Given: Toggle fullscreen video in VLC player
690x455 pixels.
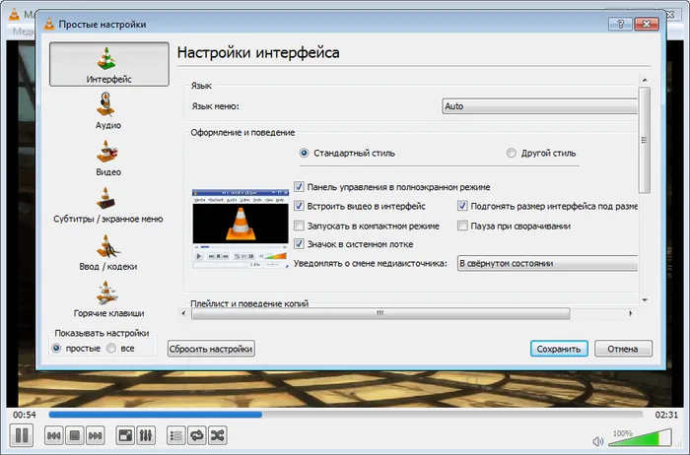Looking at the screenshot, I should [x=125, y=435].
